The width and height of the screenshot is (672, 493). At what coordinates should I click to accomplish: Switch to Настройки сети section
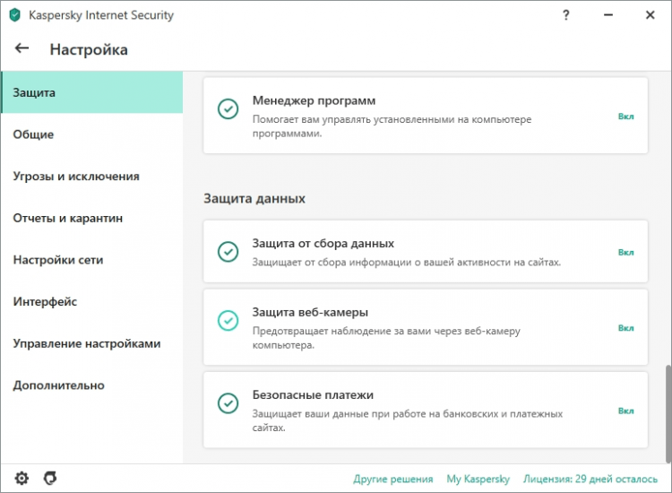[x=58, y=260]
